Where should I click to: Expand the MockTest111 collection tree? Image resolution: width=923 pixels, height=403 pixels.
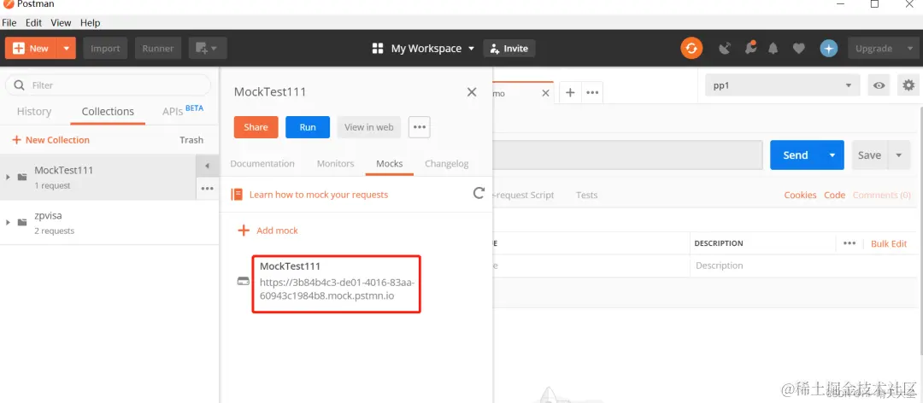coord(8,177)
